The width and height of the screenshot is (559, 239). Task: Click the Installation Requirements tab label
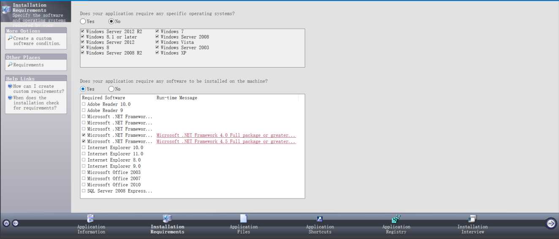(168, 229)
